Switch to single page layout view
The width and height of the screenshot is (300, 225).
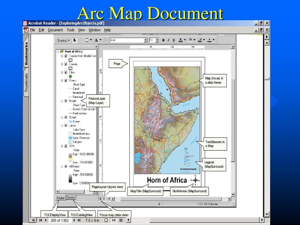coord(106,220)
